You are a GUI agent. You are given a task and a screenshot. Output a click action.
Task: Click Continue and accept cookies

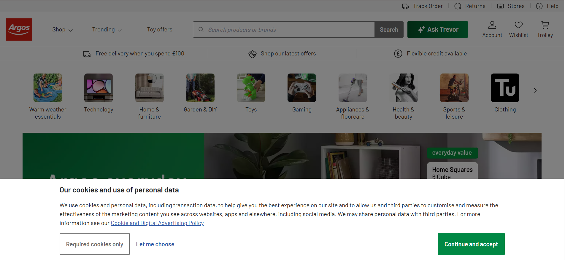point(471,244)
